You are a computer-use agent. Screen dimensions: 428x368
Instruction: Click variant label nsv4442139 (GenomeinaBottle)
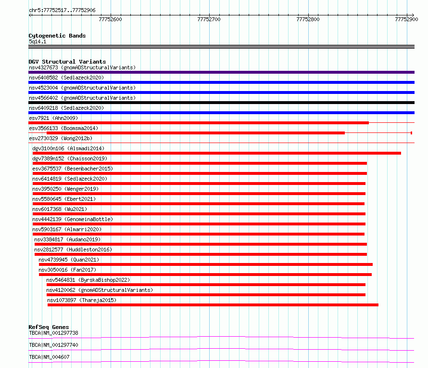click(73, 219)
